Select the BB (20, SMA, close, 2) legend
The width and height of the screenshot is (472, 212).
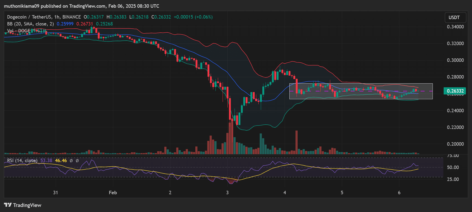point(30,24)
